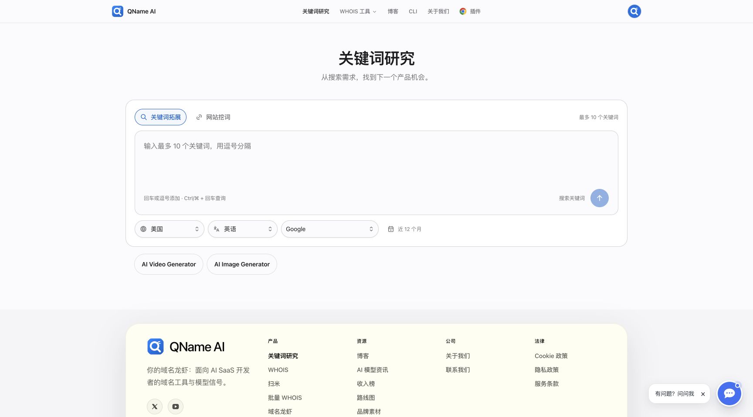This screenshot has height=417, width=753.
Task: Open footer link 域名龙虾
Action: [x=280, y=412]
